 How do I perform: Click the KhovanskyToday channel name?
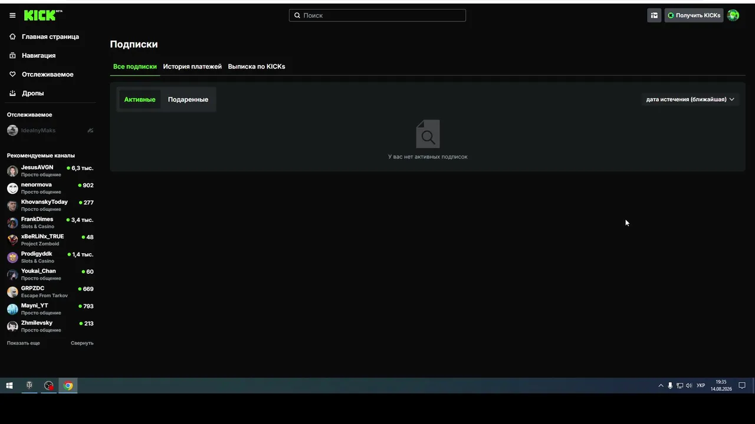click(x=44, y=202)
